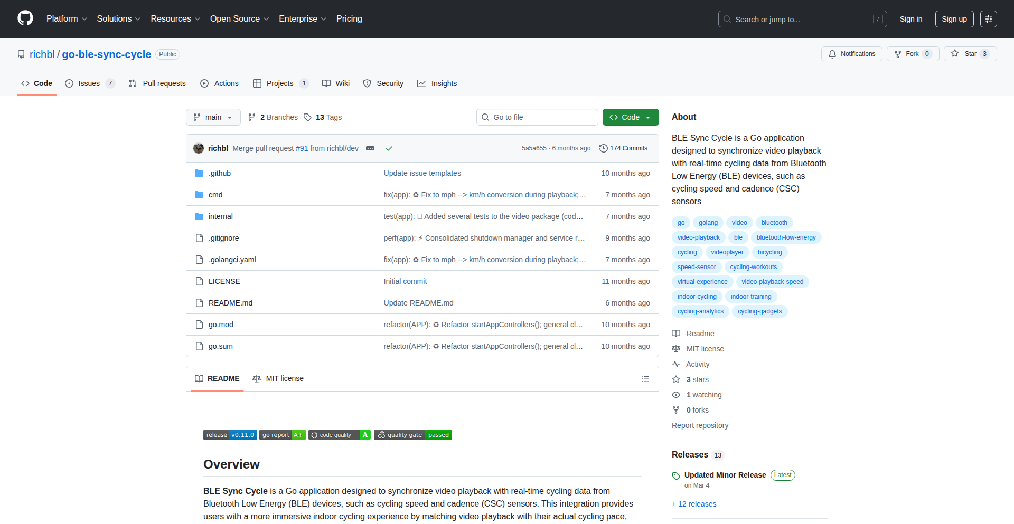
Task: Click the Sign up button
Action: point(954,19)
